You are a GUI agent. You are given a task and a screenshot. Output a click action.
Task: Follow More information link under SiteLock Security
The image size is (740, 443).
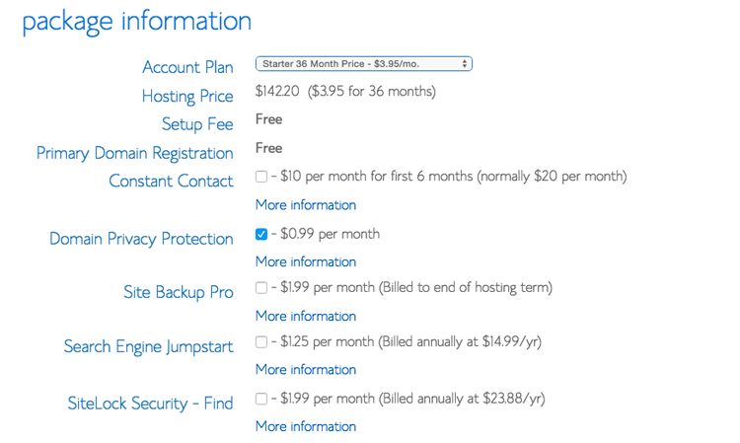pos(305,426)
